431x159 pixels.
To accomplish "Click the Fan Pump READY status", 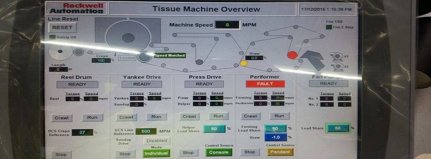I will tap(328, 83).
